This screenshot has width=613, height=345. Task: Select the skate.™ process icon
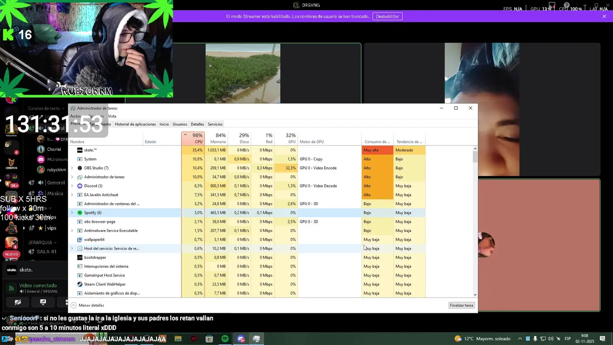pos(80,150)
